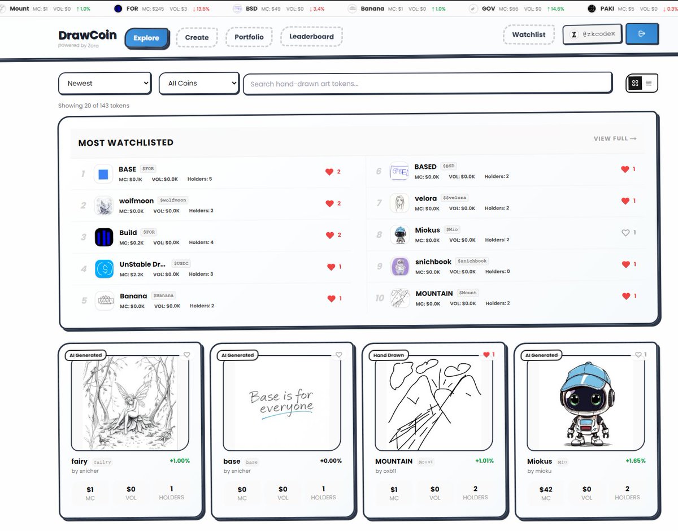
Task: Click the logout icon
Action: pos(642,34)
